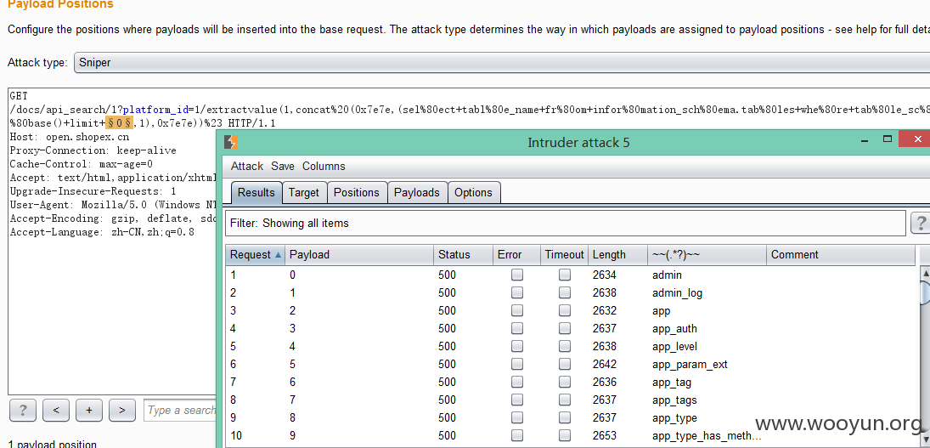Click the help question mark button under request editor
Image resolution: width=930 pixels, height=448 pixels.
coord(23,410)
